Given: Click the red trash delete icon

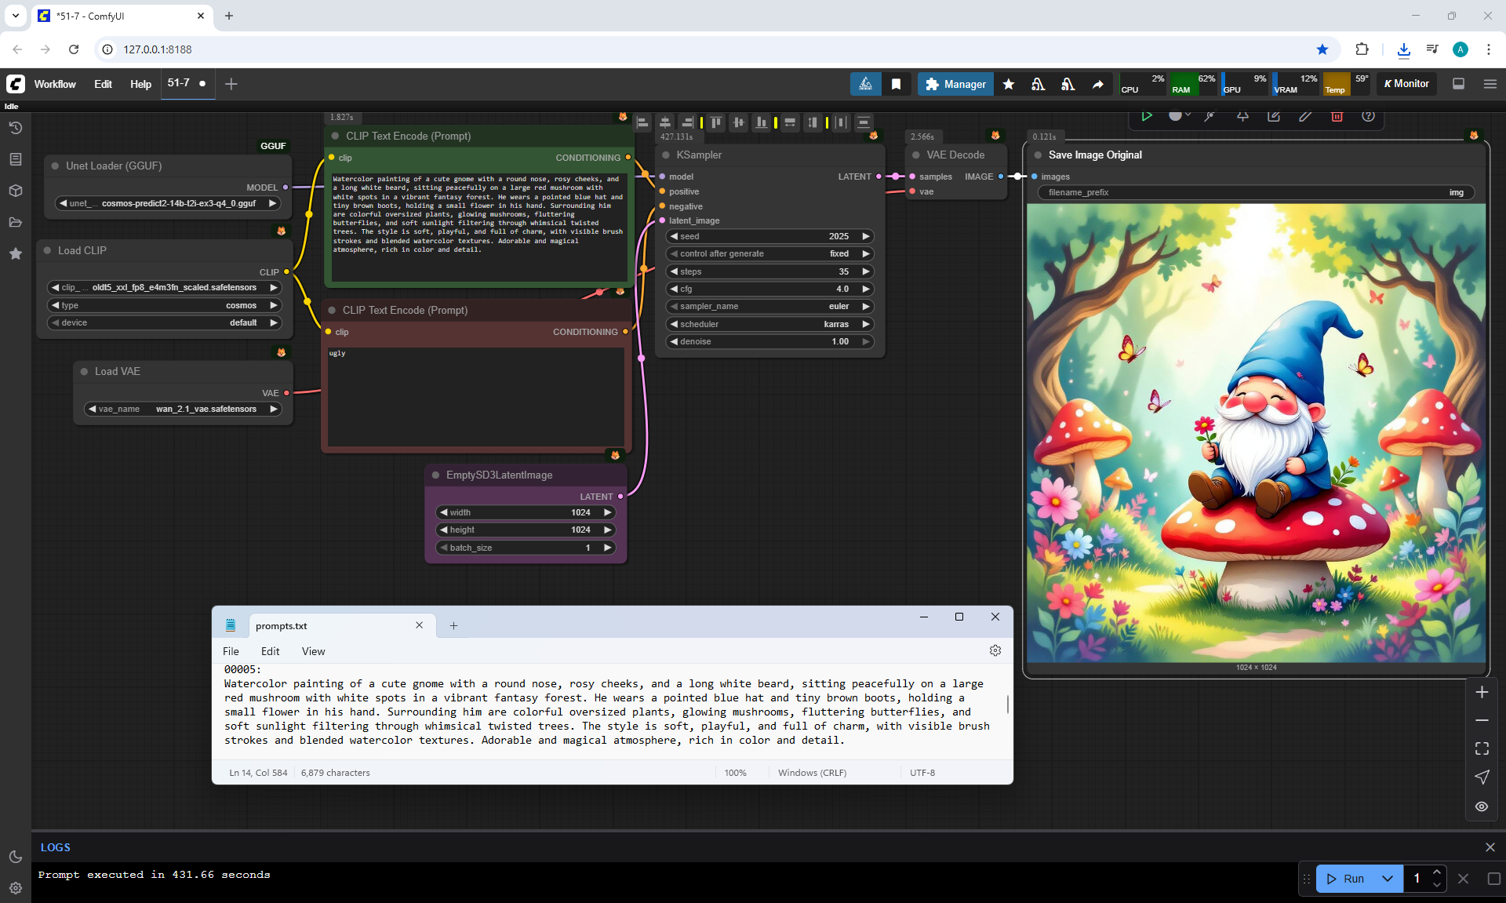Looking at the screenshot, I should click(x=1337, y=116).
